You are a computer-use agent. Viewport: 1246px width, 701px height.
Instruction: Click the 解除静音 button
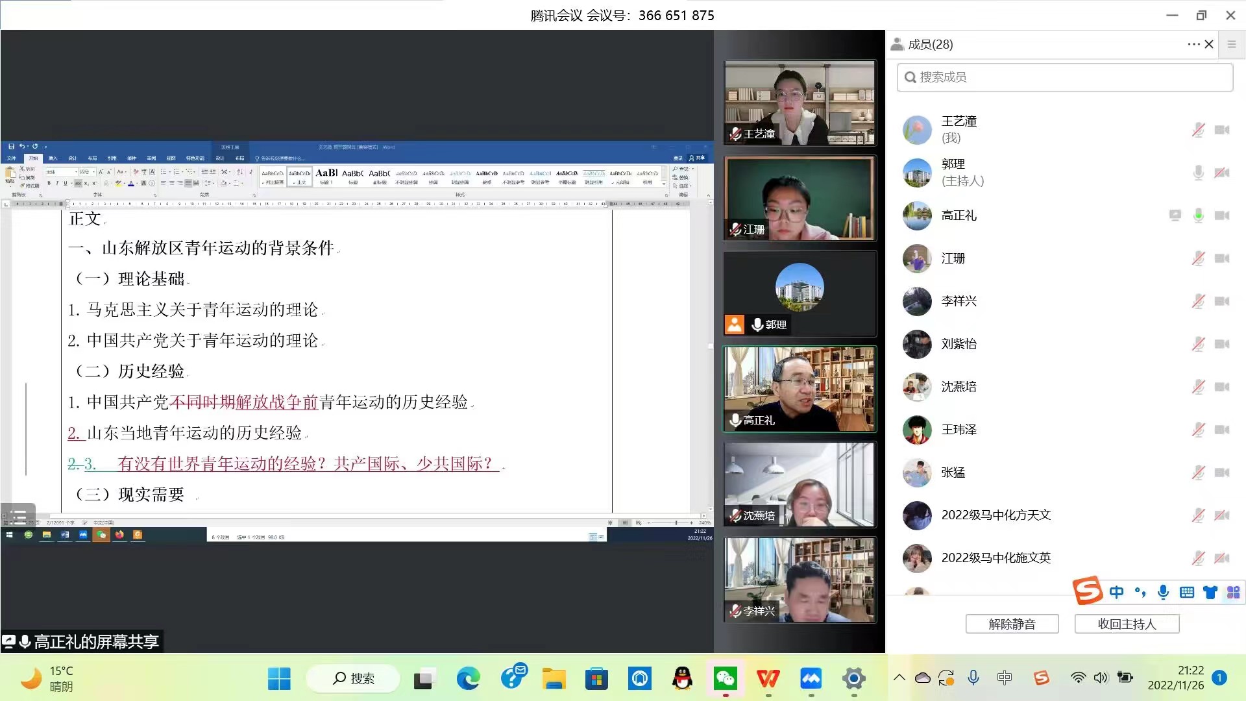coord(1012,624)
